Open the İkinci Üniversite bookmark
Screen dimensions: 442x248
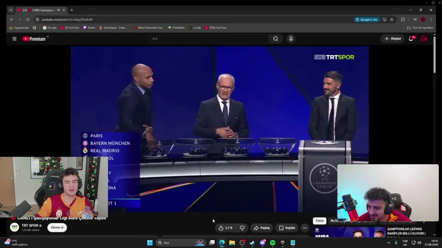(x=148, y=28)
